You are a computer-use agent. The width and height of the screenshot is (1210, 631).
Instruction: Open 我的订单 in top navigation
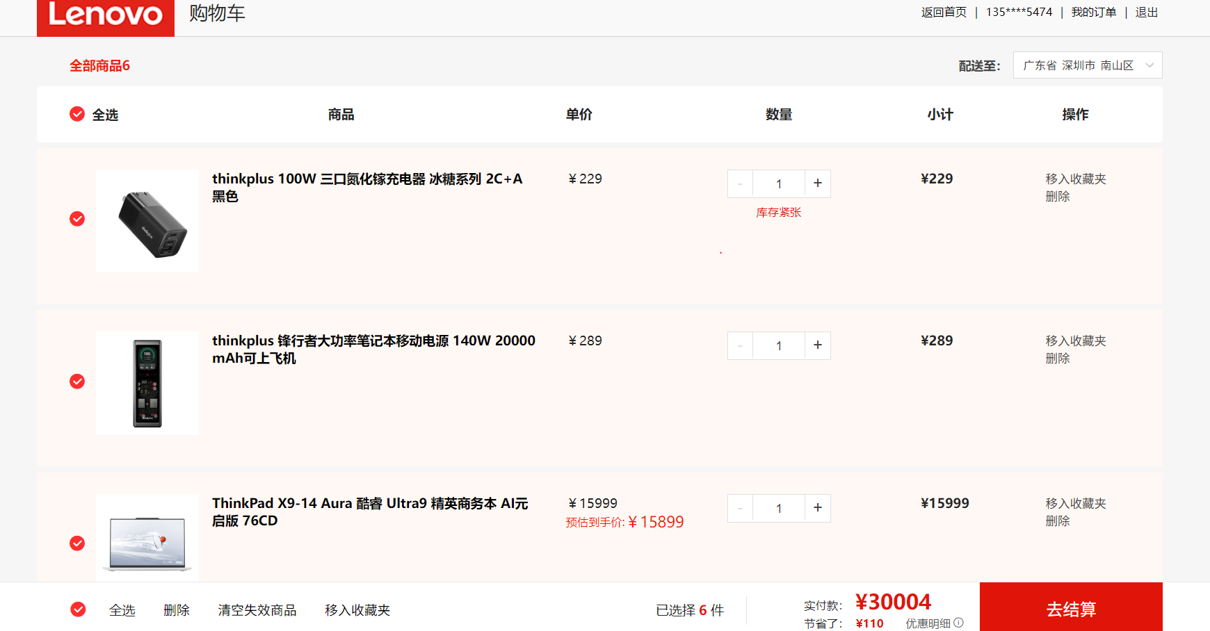coord(1093,13)
